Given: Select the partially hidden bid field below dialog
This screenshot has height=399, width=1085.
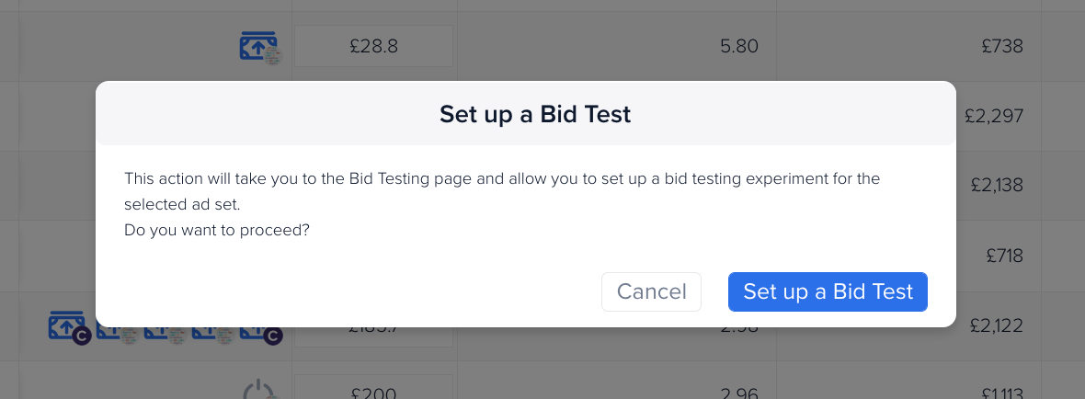Looking at the screenshot, I should tap(373, 336).
